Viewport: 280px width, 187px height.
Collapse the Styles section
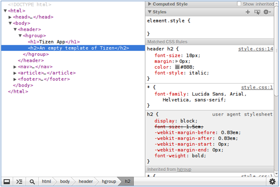point(150,12)
